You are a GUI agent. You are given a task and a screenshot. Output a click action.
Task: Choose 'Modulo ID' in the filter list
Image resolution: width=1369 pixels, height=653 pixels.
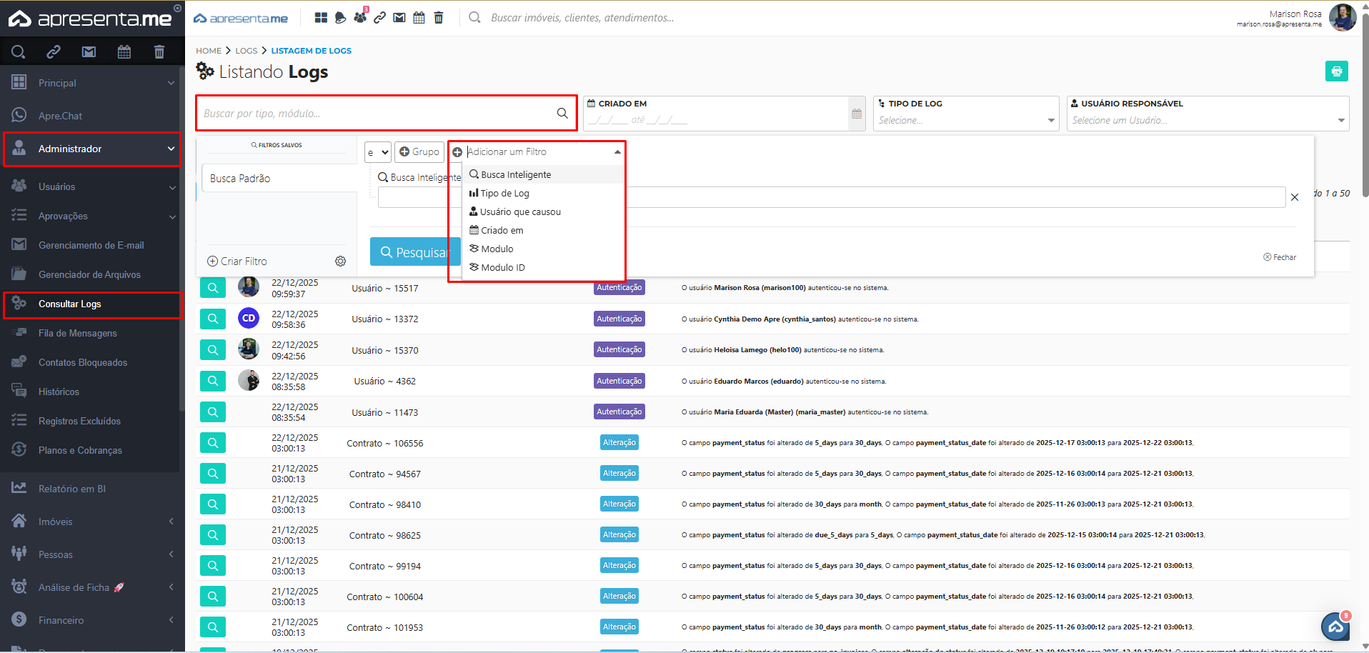[502, 268]
